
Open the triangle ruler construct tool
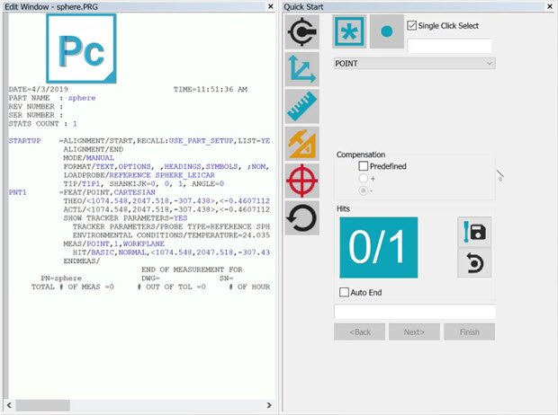(302, 144)
